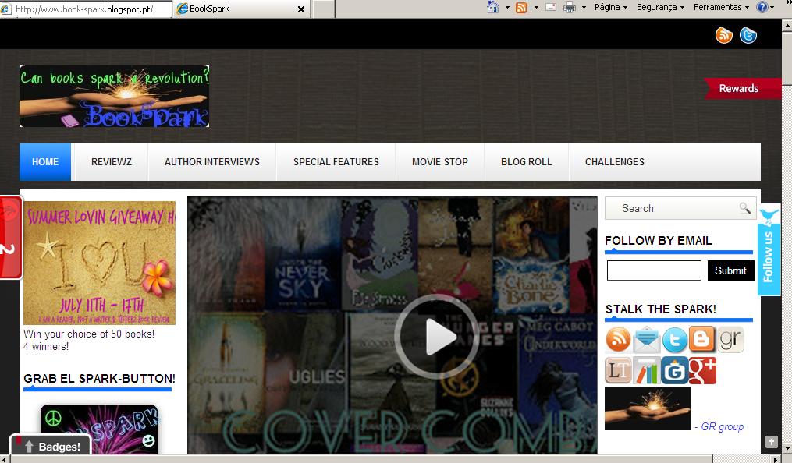Open the REVIEWZ menu item
The width and height of the screenshot is (792, 463).
click(x=111, y=162)
